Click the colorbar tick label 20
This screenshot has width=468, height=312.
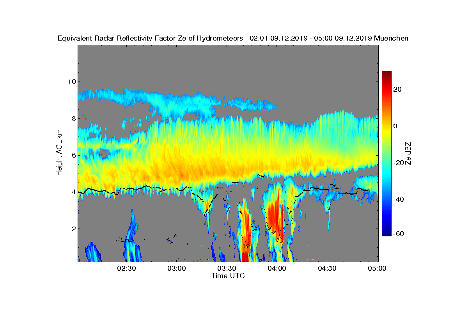coord(398,89)
